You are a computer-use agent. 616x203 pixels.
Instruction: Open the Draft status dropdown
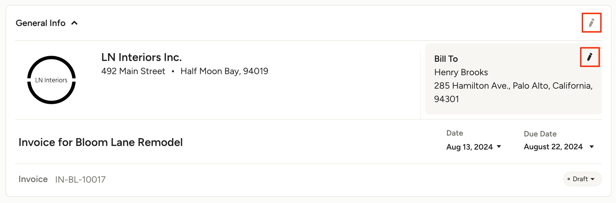coord(582,179)
